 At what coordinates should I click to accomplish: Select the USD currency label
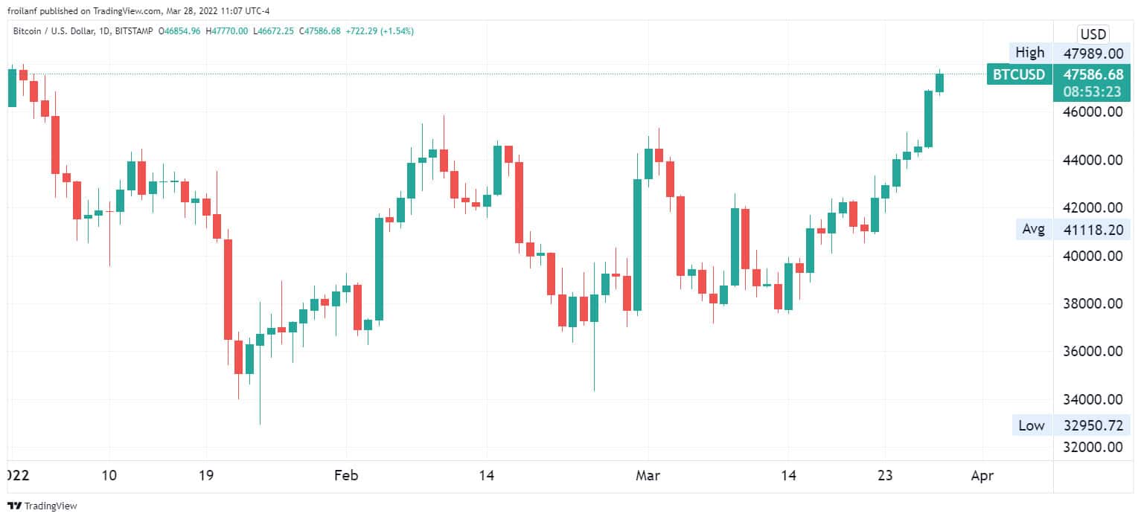(x=1093, y=33)
